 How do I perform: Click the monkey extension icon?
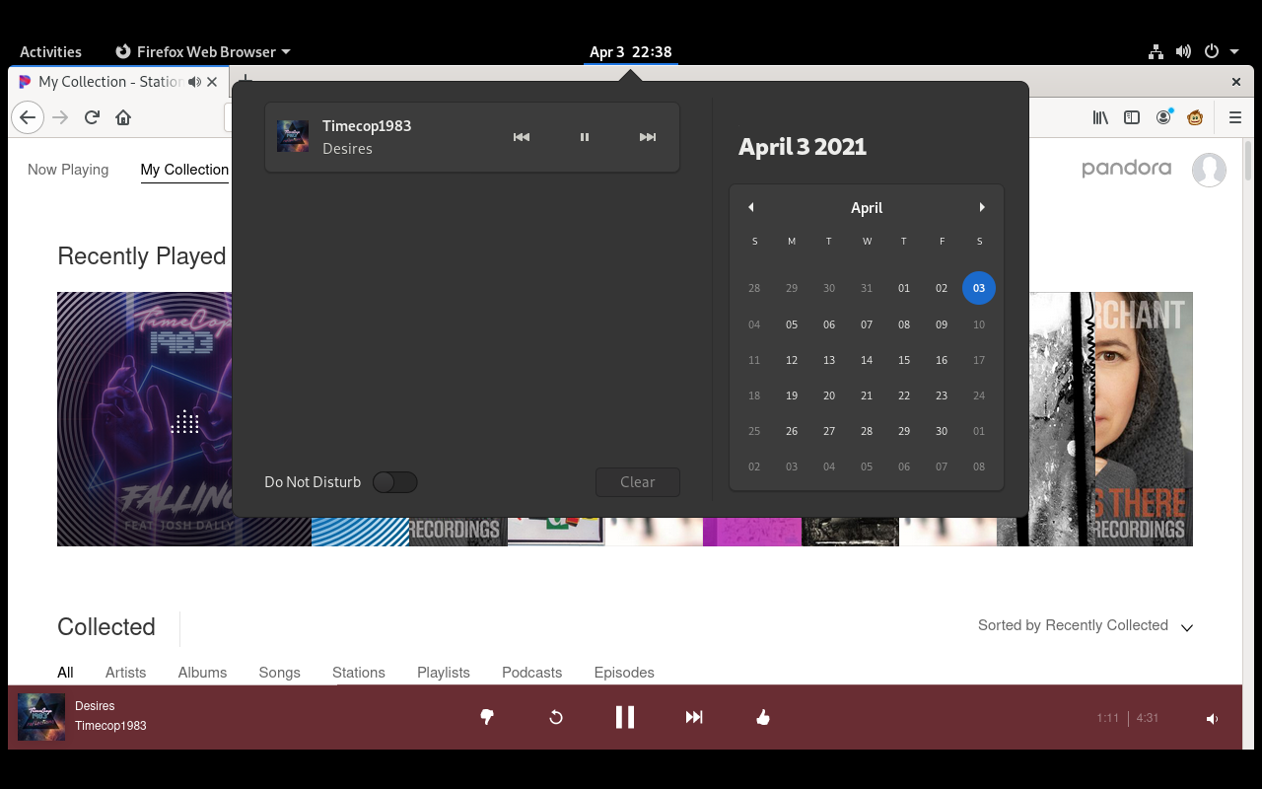click(1195, 117)
